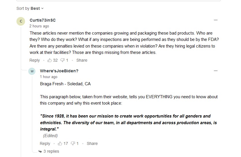The image size is (241, 157).
Task: Share the Curtis73inSC comment
Action: pyautogui.click(x=82, y=60)
